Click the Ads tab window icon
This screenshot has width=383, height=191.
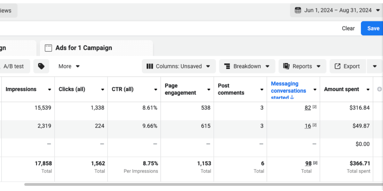pos(48,48)
